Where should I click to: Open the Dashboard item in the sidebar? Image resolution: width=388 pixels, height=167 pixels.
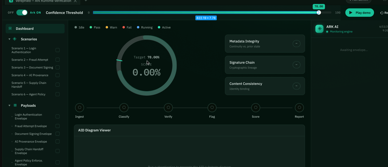click(x=35, y=29)
